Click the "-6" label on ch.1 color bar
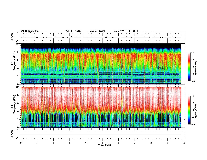The height and width of the screenshot is (160, 207). (193, 53)
